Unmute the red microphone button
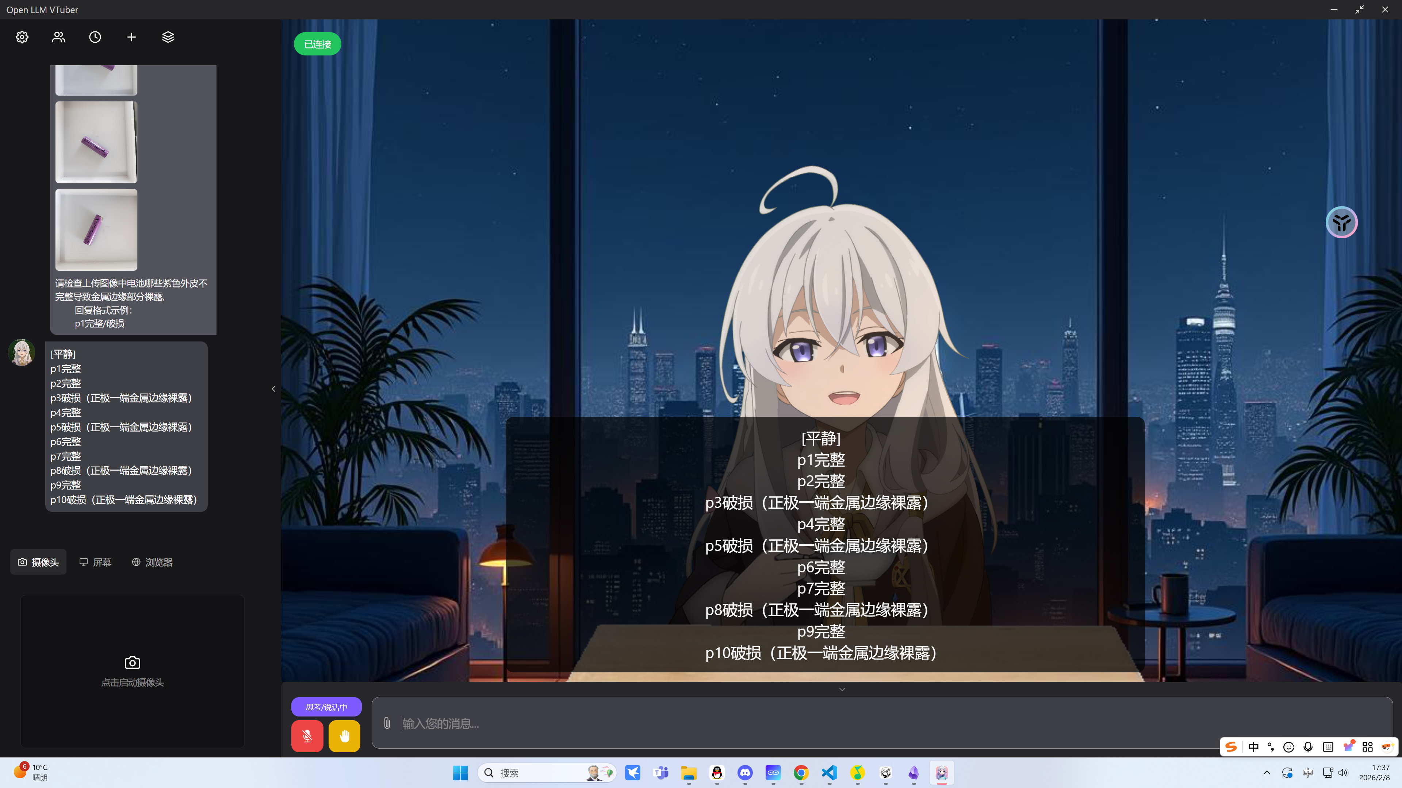 click(307, 736)
